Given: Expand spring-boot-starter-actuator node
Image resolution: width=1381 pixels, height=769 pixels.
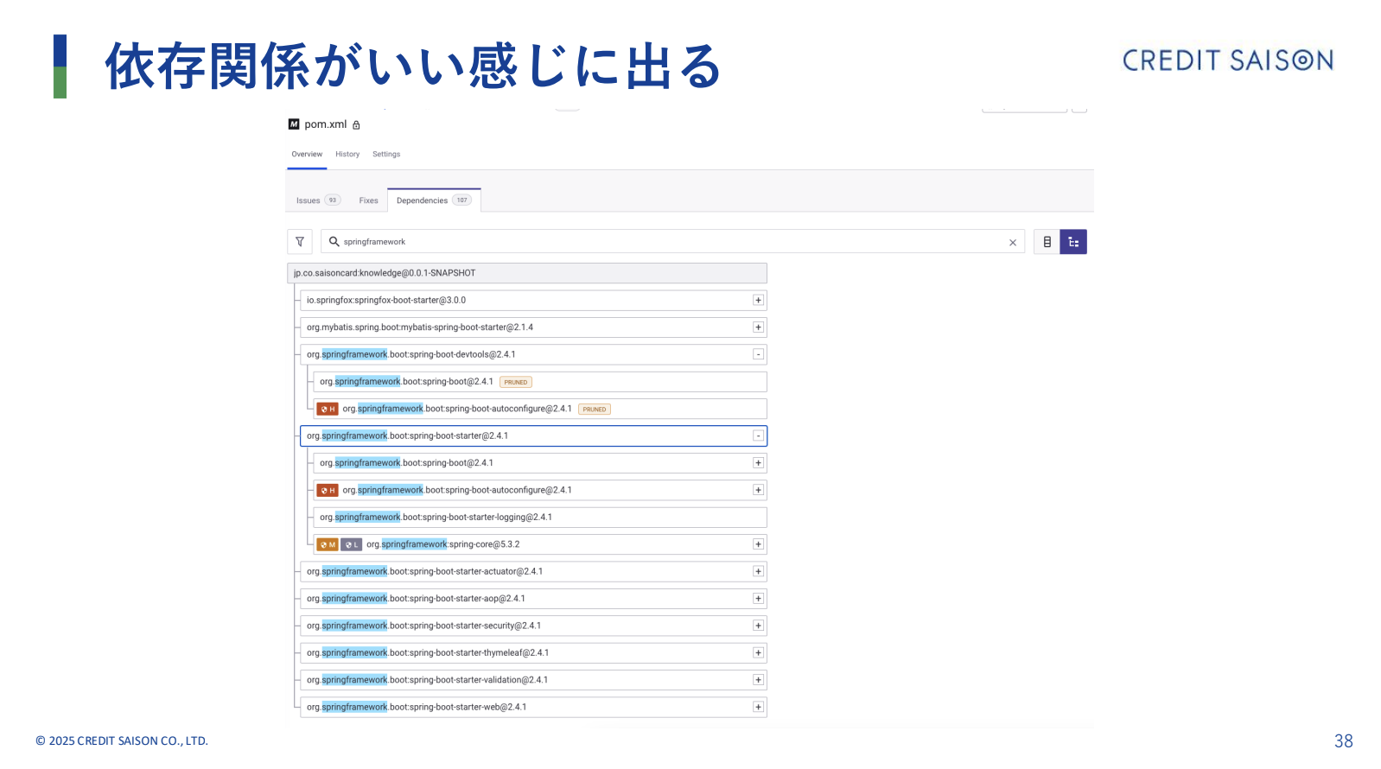Looking at the screenshot, I should point(758,572).
